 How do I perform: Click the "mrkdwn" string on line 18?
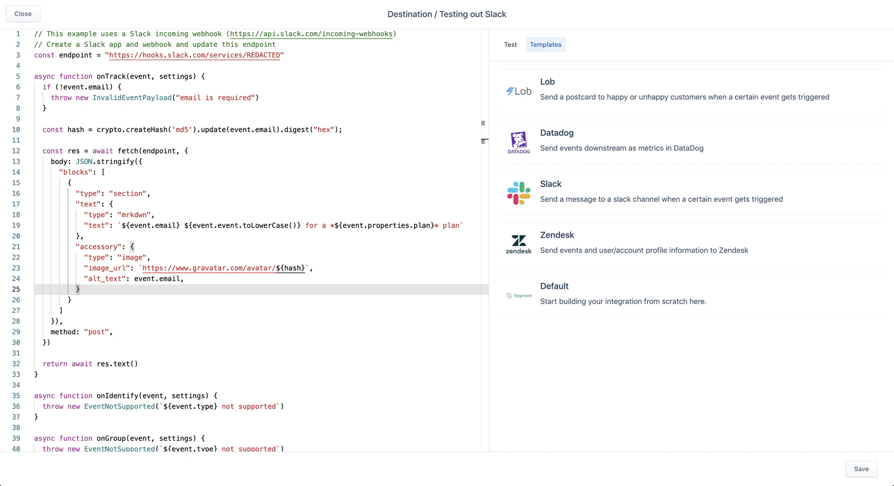[134, 215]
